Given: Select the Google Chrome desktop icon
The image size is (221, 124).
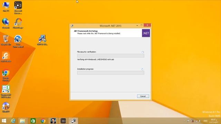Looking at the screenshot, I should pyautogui.click(x=6, y=75).
